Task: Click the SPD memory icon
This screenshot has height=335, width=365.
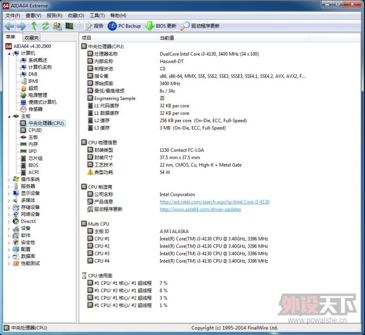Action: (x=24, y=151)
